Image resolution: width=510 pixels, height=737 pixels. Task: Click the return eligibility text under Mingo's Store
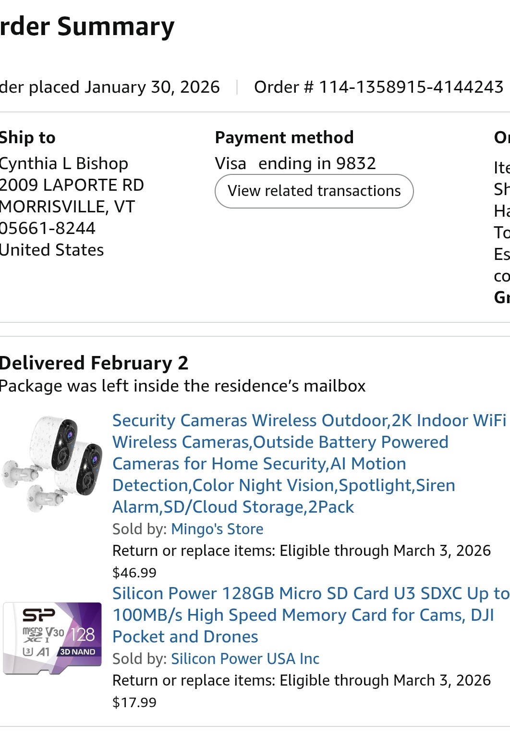(302, 551)
